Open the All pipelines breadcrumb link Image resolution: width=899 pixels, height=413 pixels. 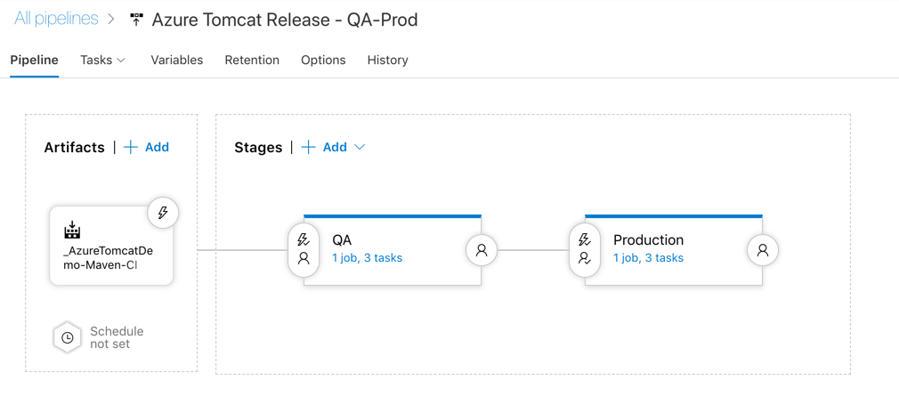coord(56,19)
